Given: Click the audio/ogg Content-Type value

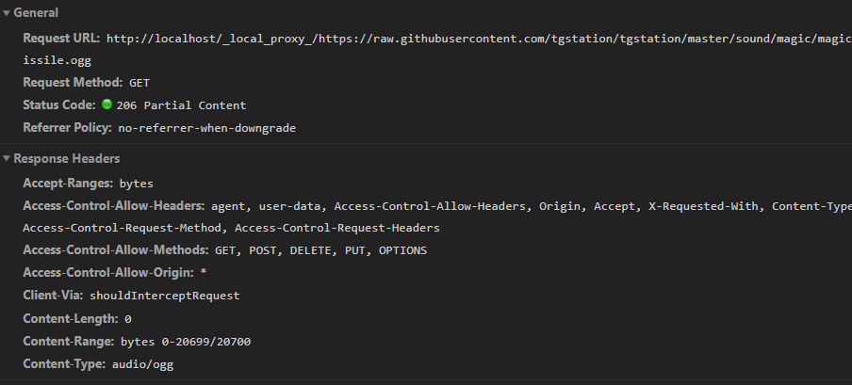Looking at the screenshot, I should pyautogui.click(x=143, y=364).
